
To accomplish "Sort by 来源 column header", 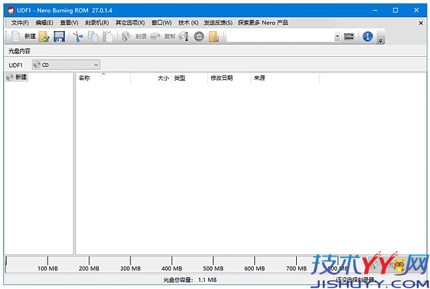I will (285, 78).
